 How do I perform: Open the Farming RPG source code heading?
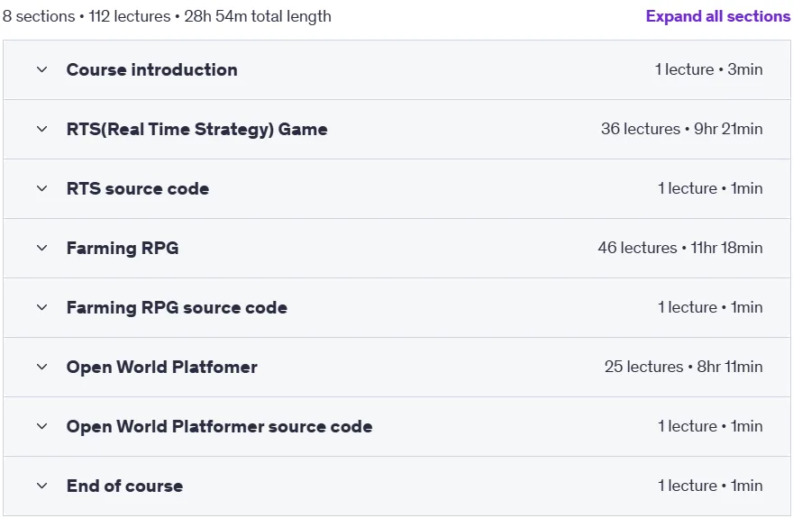point(177,308)
